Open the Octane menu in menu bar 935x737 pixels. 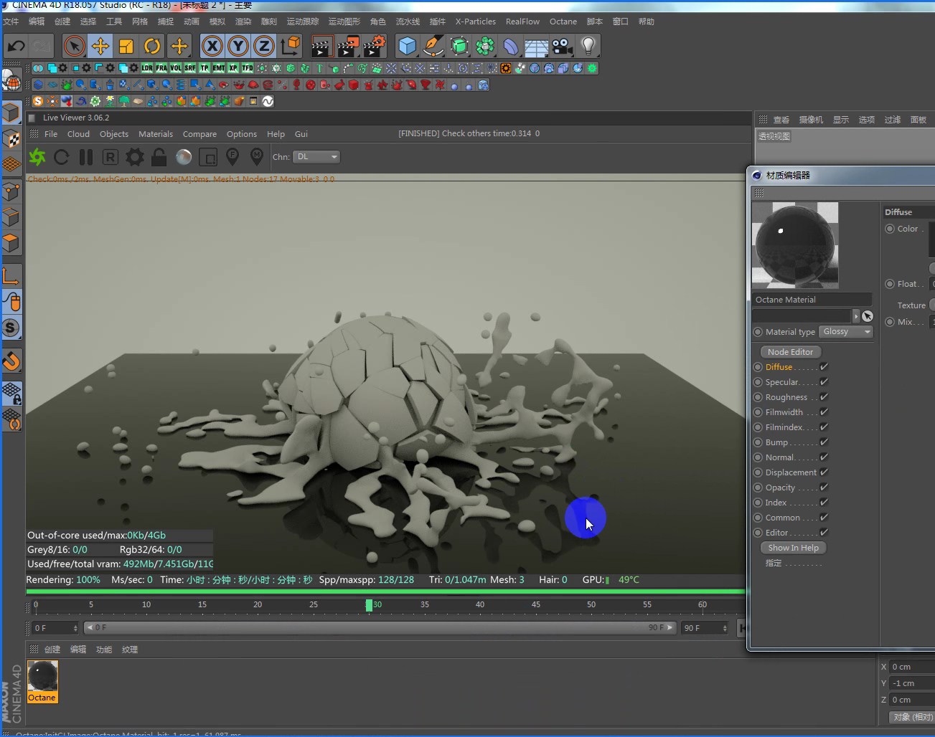(x=563, y=22)
